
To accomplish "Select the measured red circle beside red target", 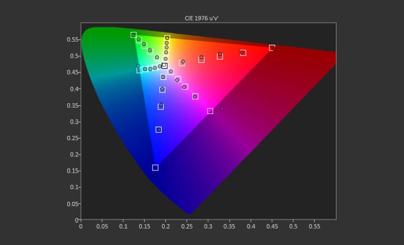I will 274,49.
